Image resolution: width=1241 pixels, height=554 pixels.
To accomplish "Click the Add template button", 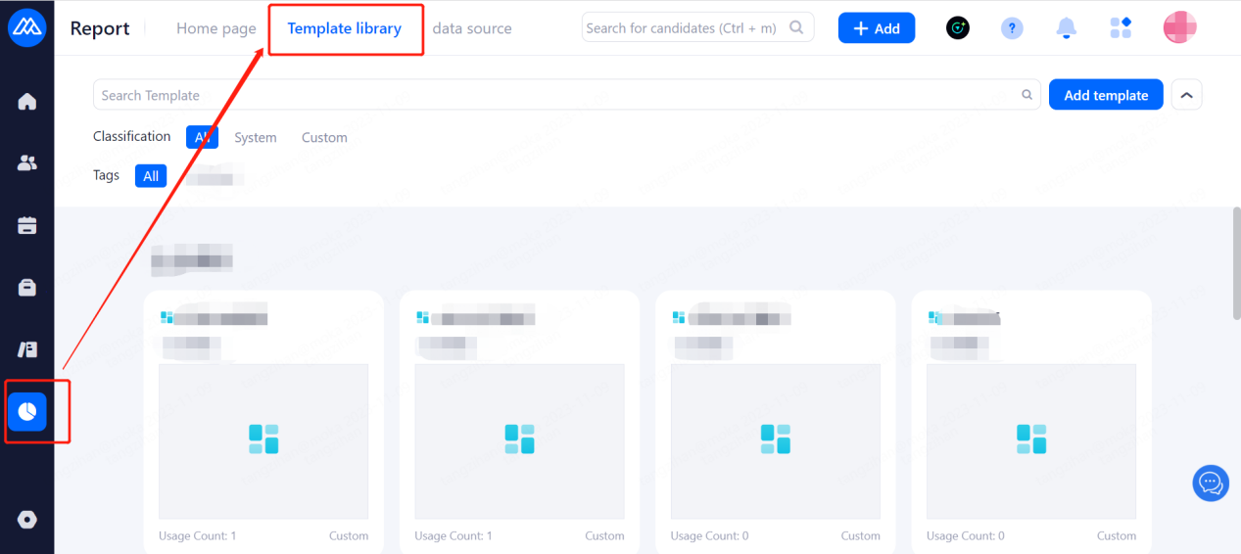I will (1106, 95).
